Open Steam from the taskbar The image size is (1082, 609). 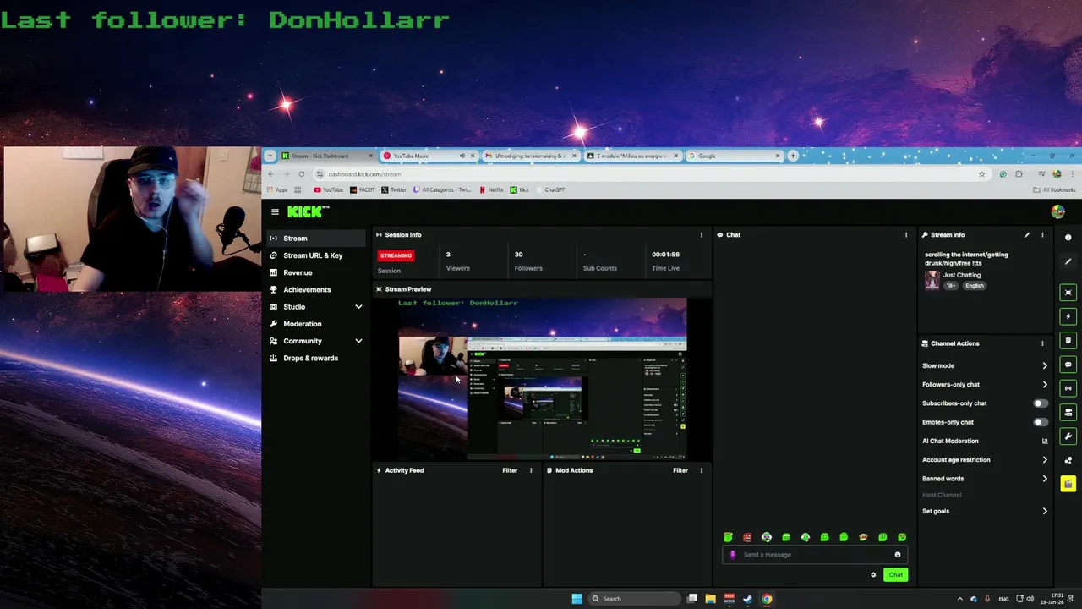click(748, 599)
